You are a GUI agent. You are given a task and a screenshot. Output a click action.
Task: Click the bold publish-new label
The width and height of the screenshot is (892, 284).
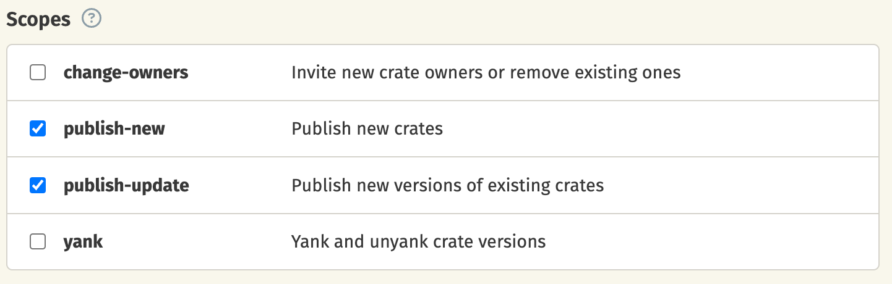[x=114, y=129]
